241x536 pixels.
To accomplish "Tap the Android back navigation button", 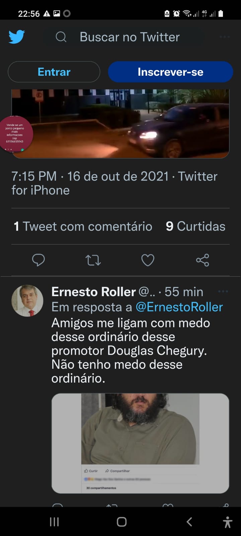I will click(189, 522).
